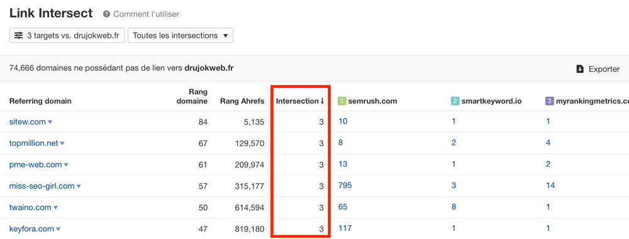Screen dimensions: 629x239
Task: Open the keyfora.com referring domain link
Action: (31, 229)
